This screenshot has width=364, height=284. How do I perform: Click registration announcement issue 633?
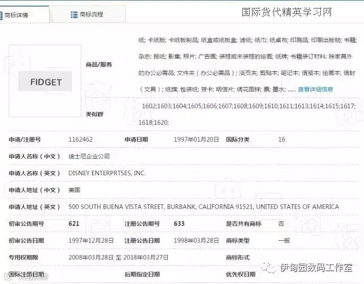179,224
